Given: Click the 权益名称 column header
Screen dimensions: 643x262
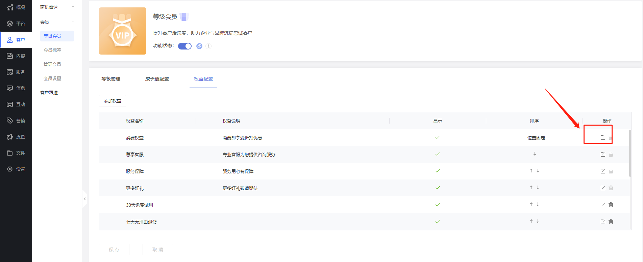Looking at the screenshot, I should click(135, 121).
